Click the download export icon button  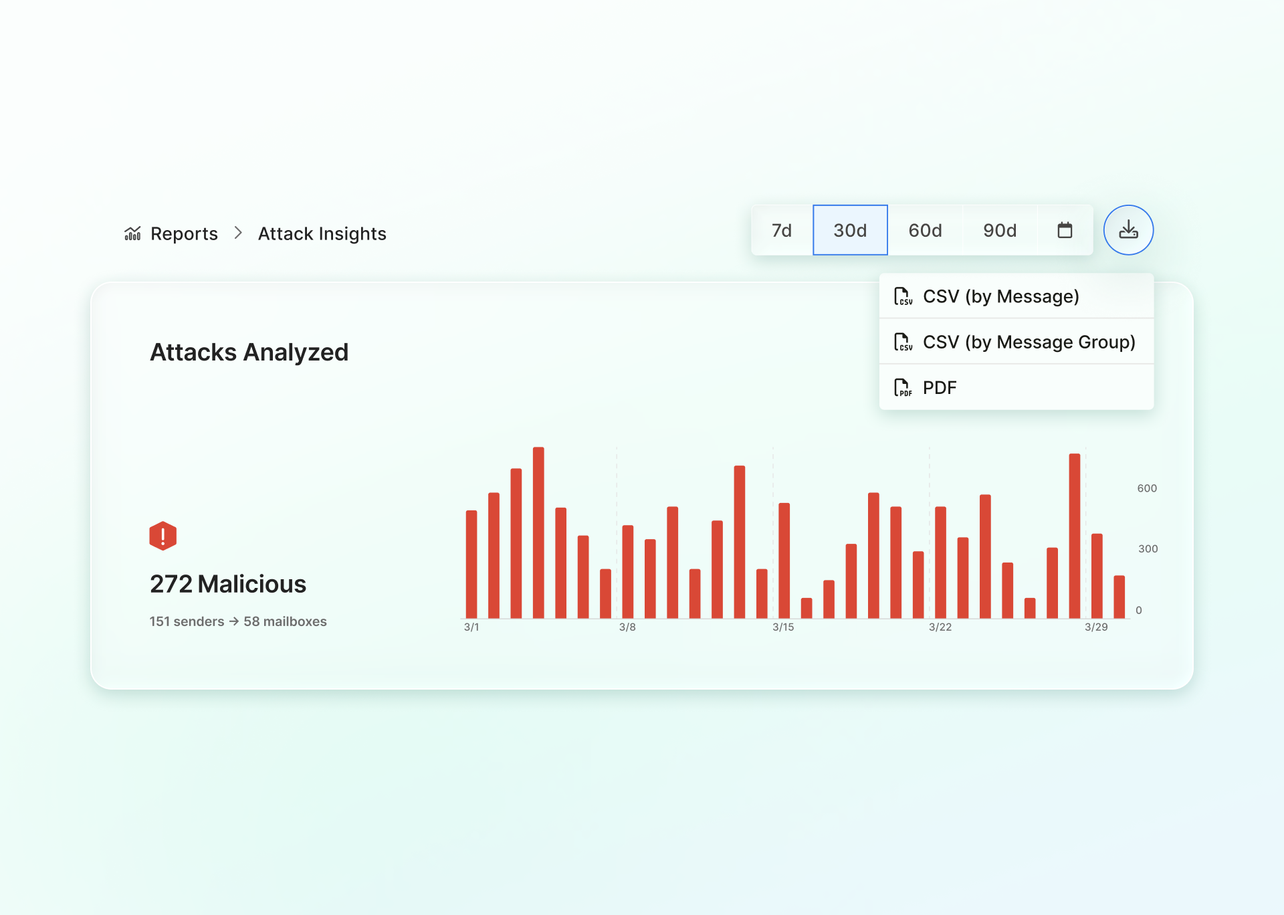coord(1128,230)
